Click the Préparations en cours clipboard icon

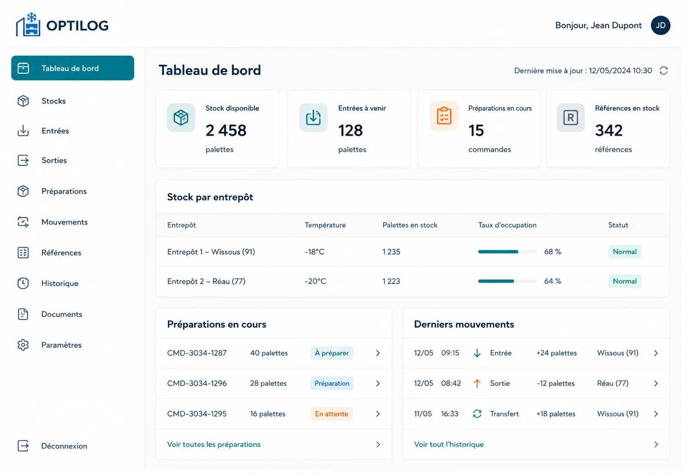[444, 116]
